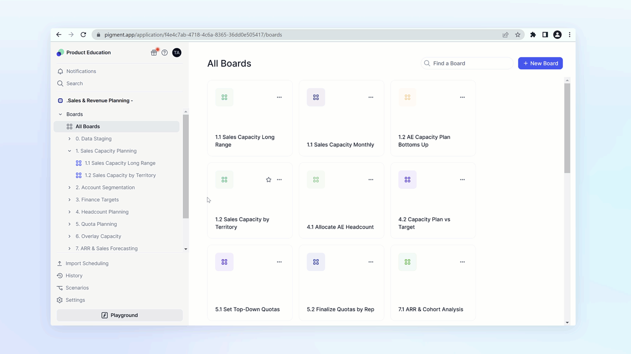Collapse the 1. Sales Capacity Planning folder

tap(69, 151)
